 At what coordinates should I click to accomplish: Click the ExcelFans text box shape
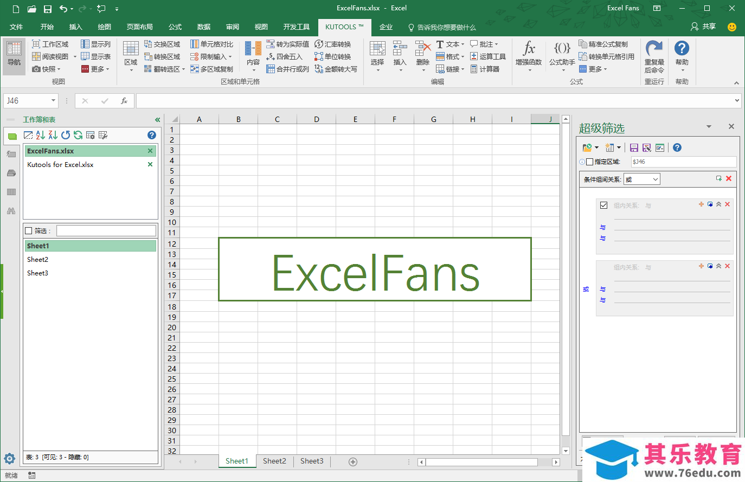click(375, 269)
